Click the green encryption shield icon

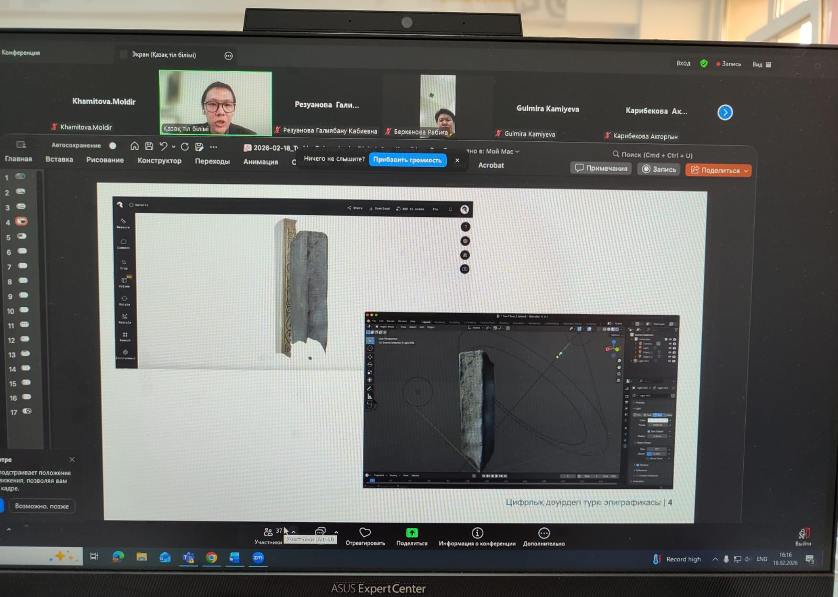(704, 63)
